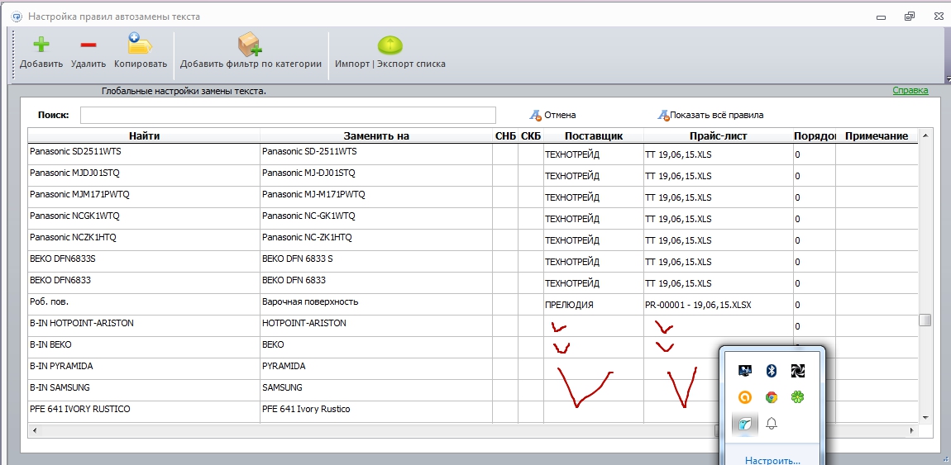Select the Роб. пов. cell

145,304
